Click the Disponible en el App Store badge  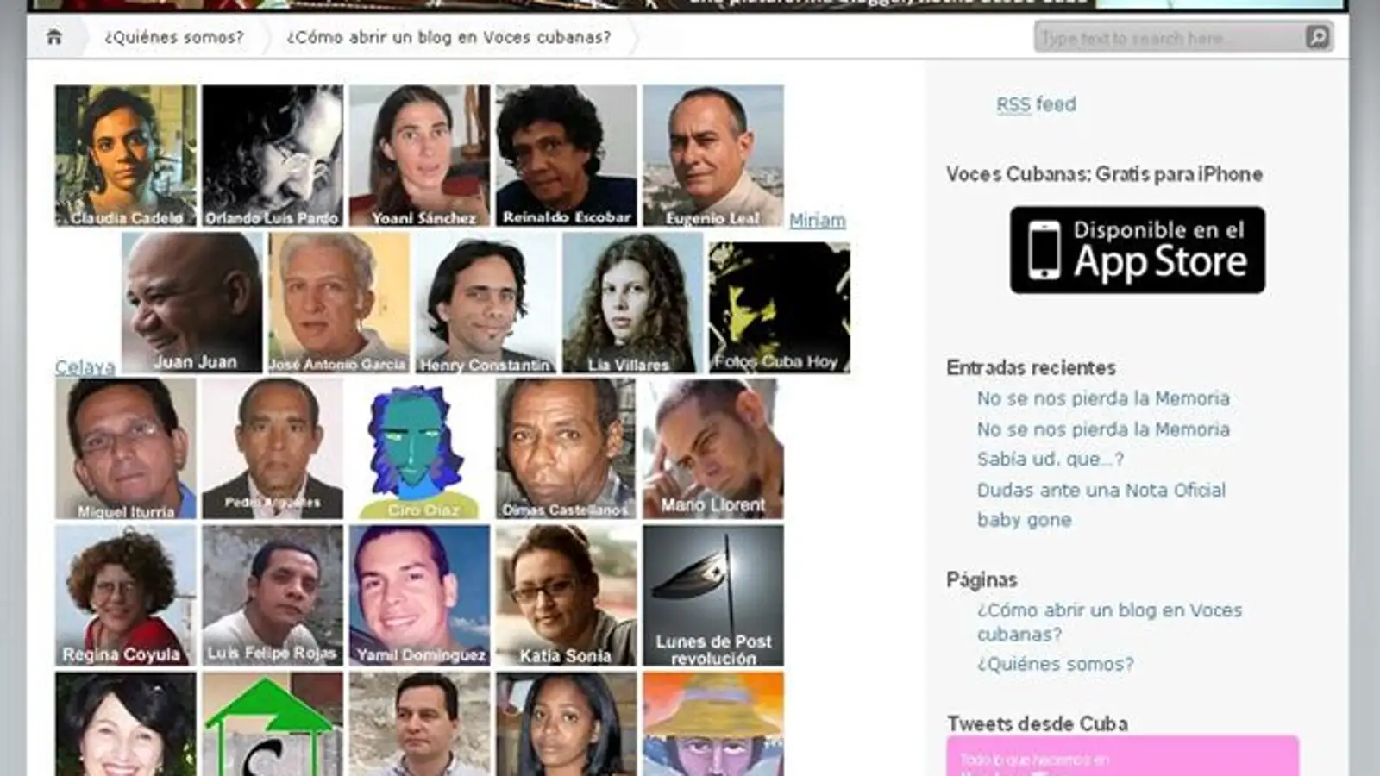click(x=1138, y=250)
